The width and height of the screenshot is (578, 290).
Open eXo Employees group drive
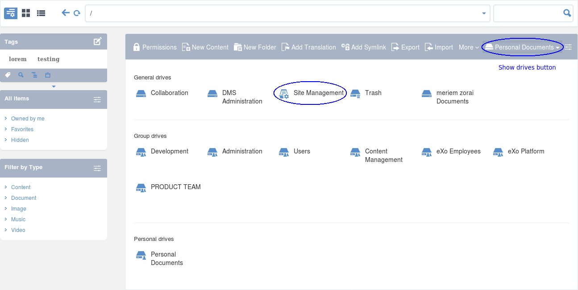click(451, 152)
